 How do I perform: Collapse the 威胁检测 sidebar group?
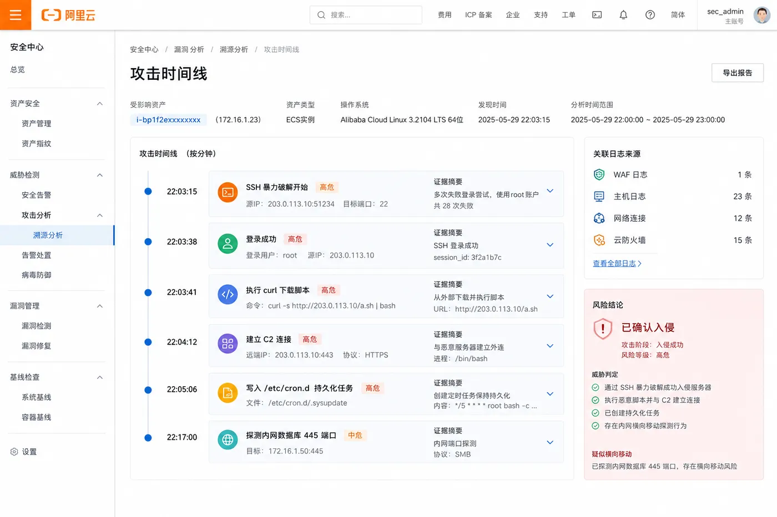100,175
